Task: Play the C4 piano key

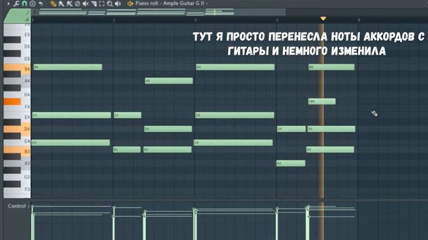Action: click(17, 141)
